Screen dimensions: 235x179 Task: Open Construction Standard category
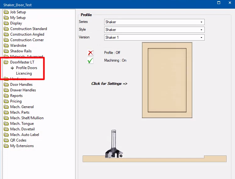pyautogui.click(x=28, y=29)
